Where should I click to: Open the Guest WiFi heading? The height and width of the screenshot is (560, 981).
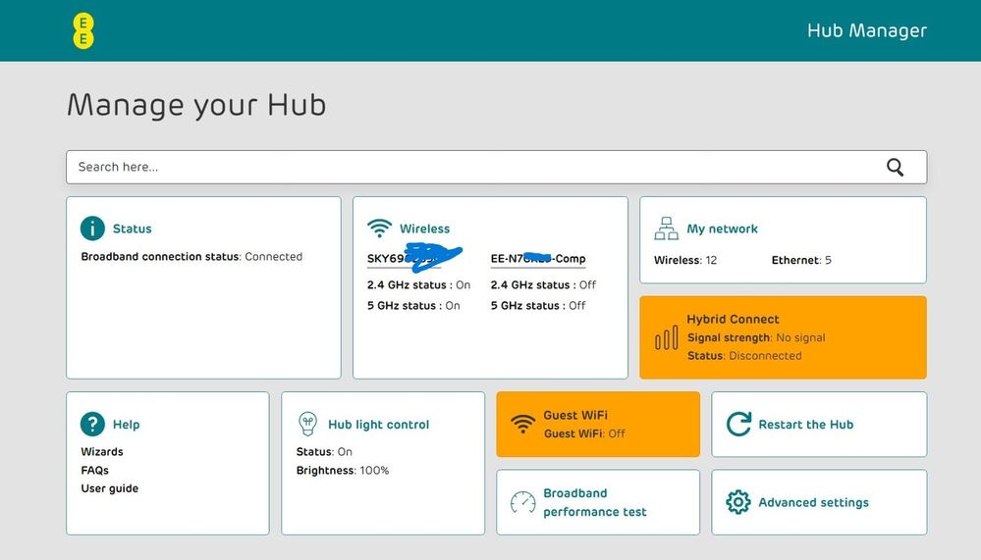(575, 415)
